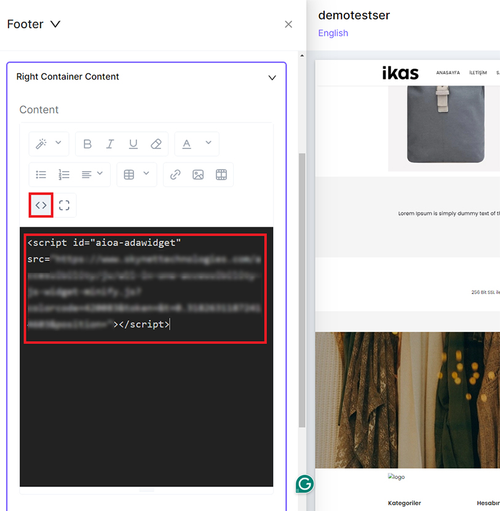Clear formatting with the eraser icon
Screen dimensions: 500x511
156,144
